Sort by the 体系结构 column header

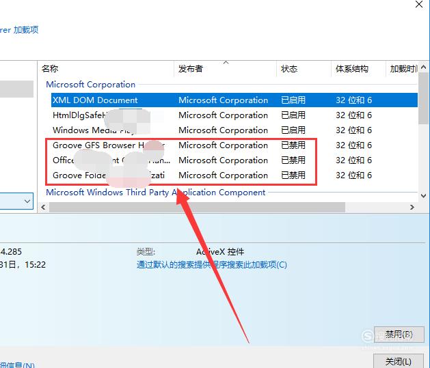358,69
